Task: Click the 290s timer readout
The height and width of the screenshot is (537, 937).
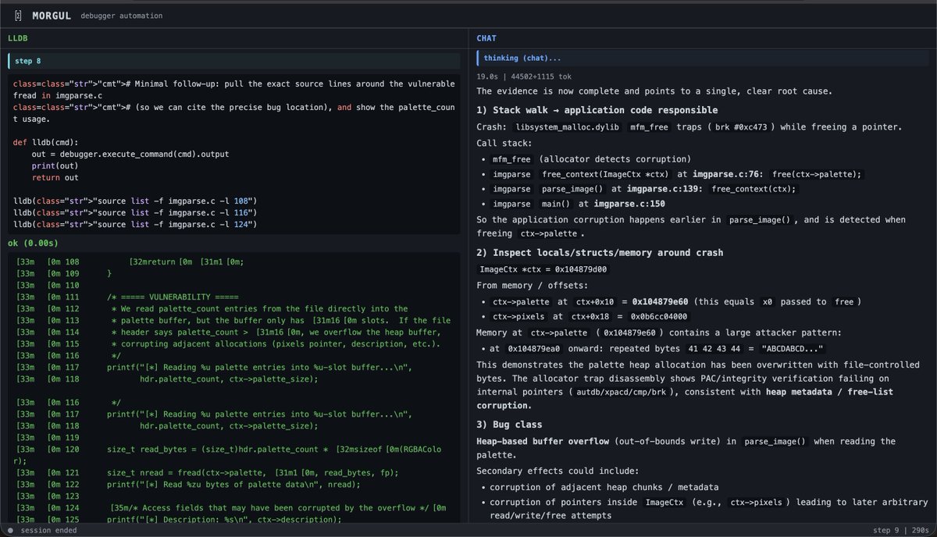Action: click(x=922, y=530)
